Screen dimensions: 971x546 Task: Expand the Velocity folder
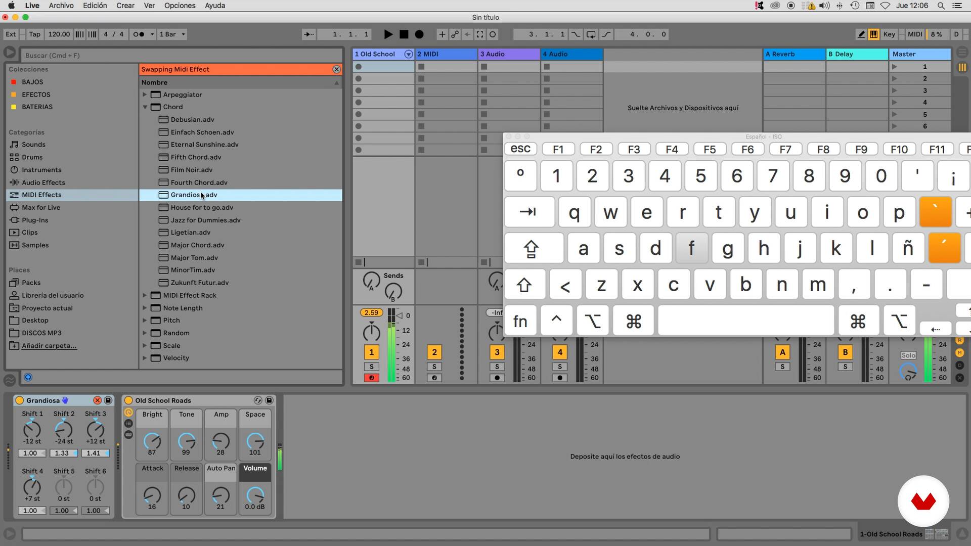pos(145,358)
